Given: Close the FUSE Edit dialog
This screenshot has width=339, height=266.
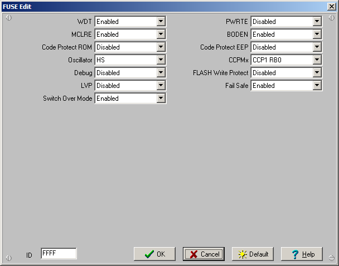Looking at the screenshot, I should 331,6.
